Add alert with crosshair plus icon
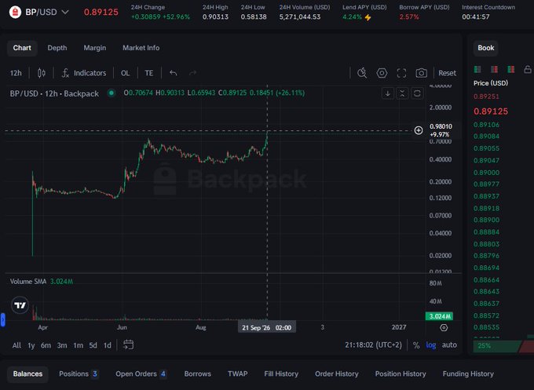 coord(419,130)
